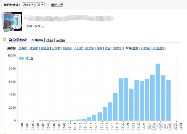Toggle the 浏览量 legend color swatch
The image size is (187, 134).
coord(21,58)
